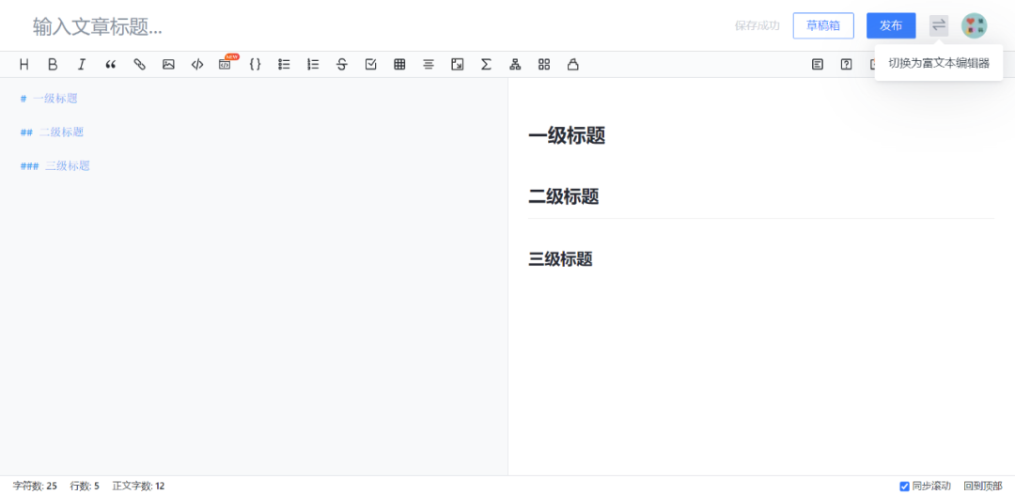
Task: Insert a table
Action: pyautogui.click(x=399, y=64)
